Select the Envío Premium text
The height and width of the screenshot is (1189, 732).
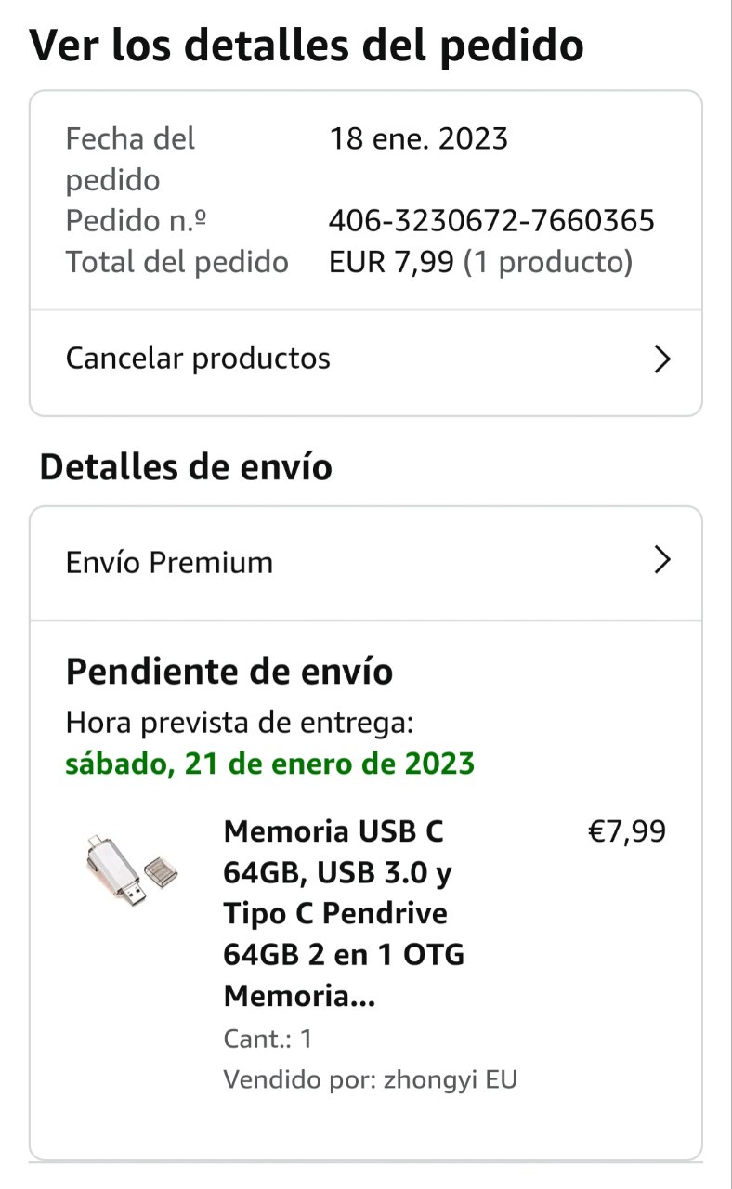(169, 562)
